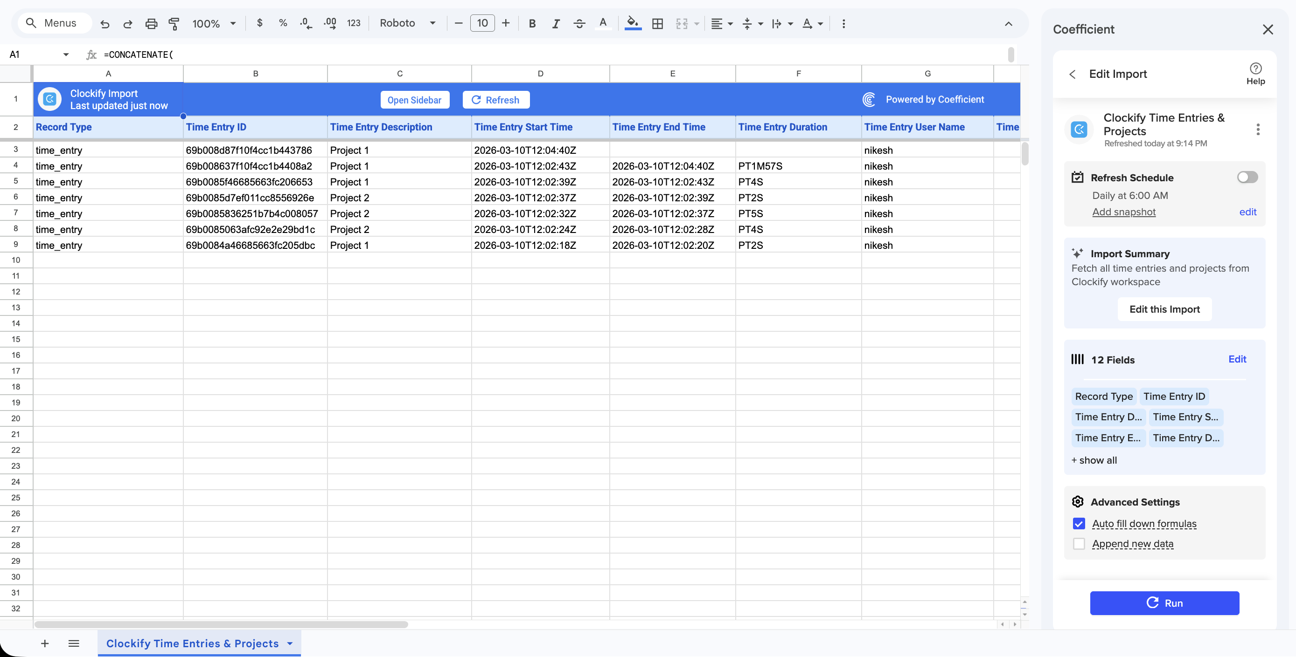Expand the cell name box dropdown
Screen dimensions: 1296x657
click(x=66, y=55)
